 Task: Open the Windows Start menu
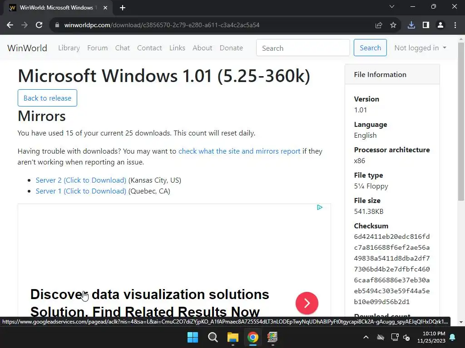[193, 337]
